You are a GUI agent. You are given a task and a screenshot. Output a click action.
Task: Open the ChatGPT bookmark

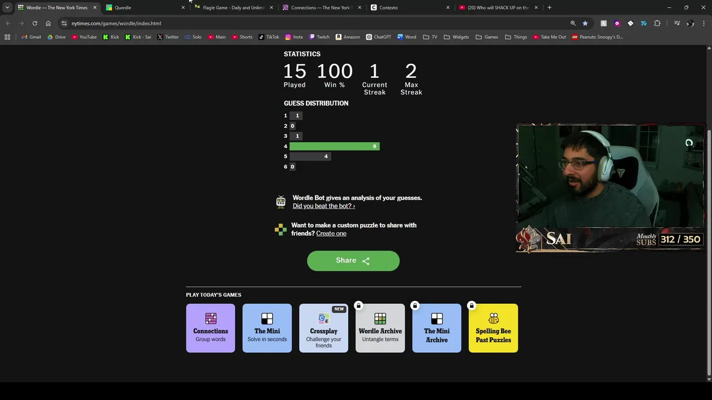(379, 37)
